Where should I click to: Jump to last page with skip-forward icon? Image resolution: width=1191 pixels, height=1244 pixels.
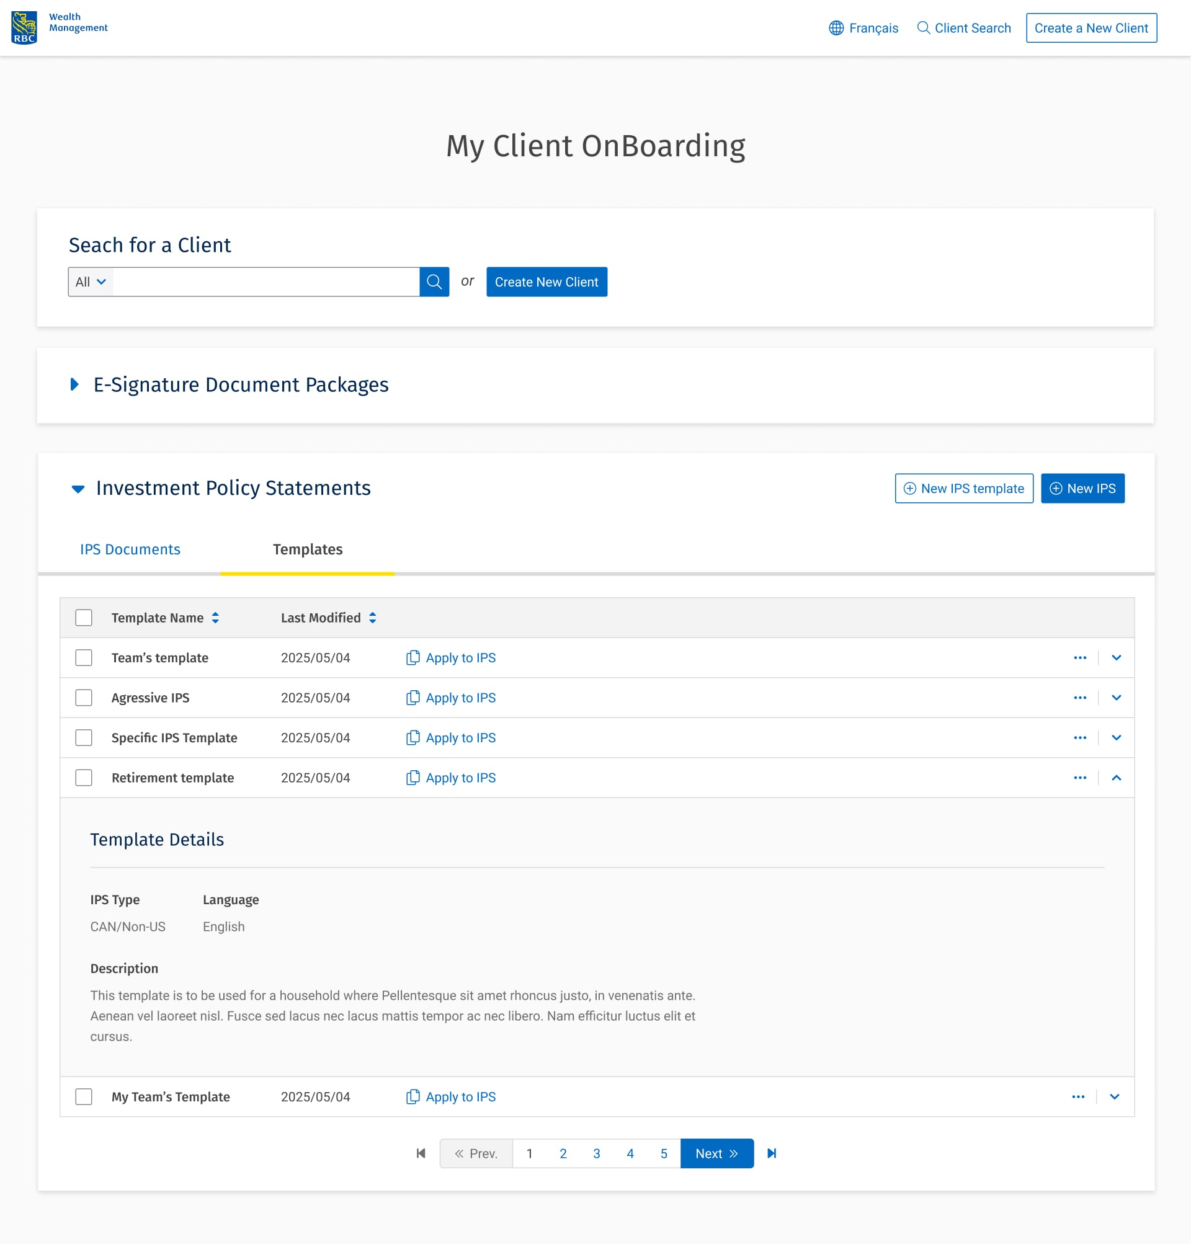(771, 1153)
